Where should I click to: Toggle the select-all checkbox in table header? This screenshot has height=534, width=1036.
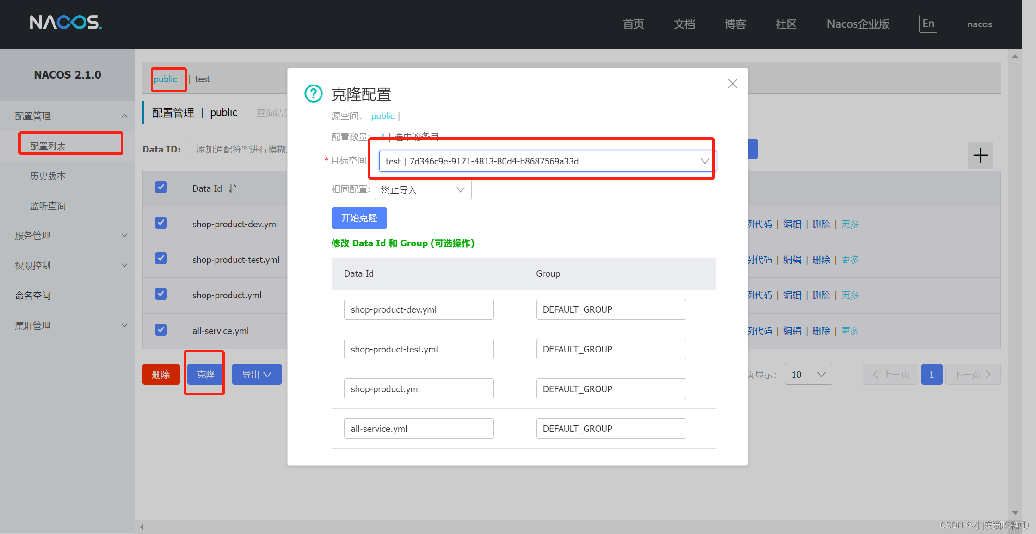[161, 188]
